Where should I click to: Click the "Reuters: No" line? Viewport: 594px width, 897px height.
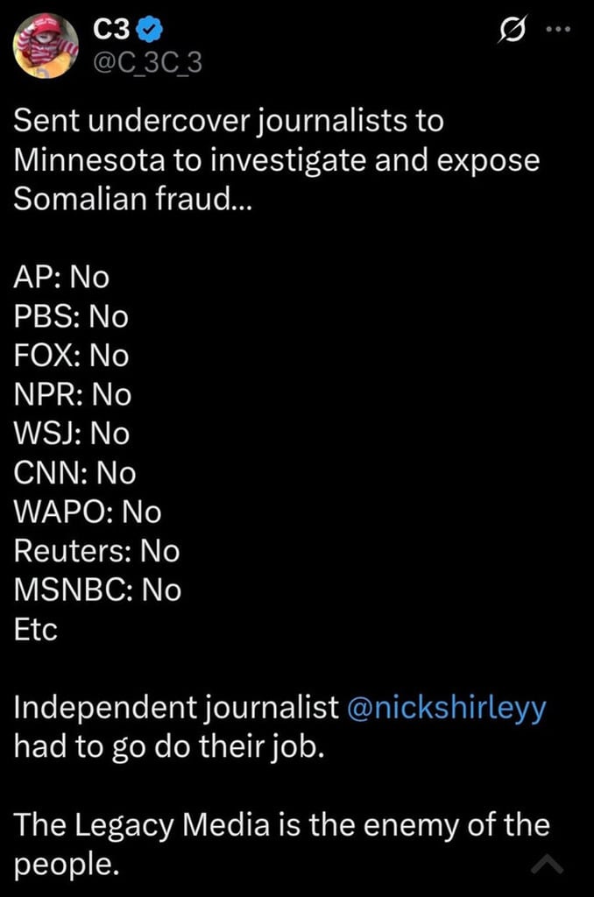click(96, 551)
